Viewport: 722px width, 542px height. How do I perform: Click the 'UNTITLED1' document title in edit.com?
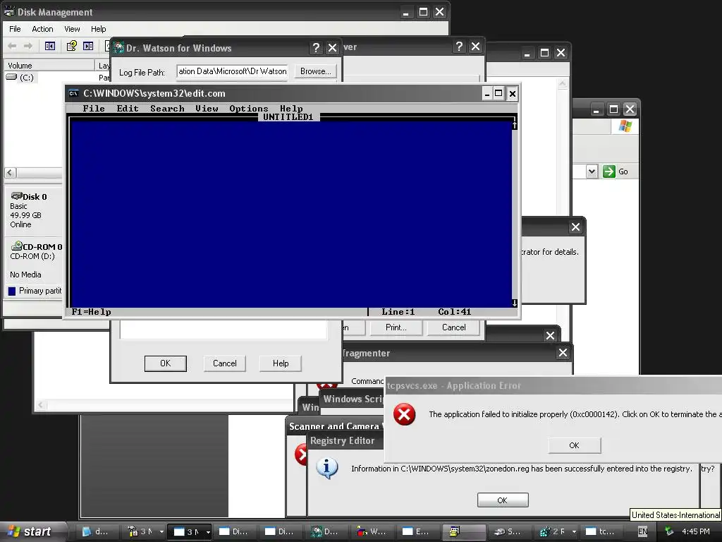point(288,116)
